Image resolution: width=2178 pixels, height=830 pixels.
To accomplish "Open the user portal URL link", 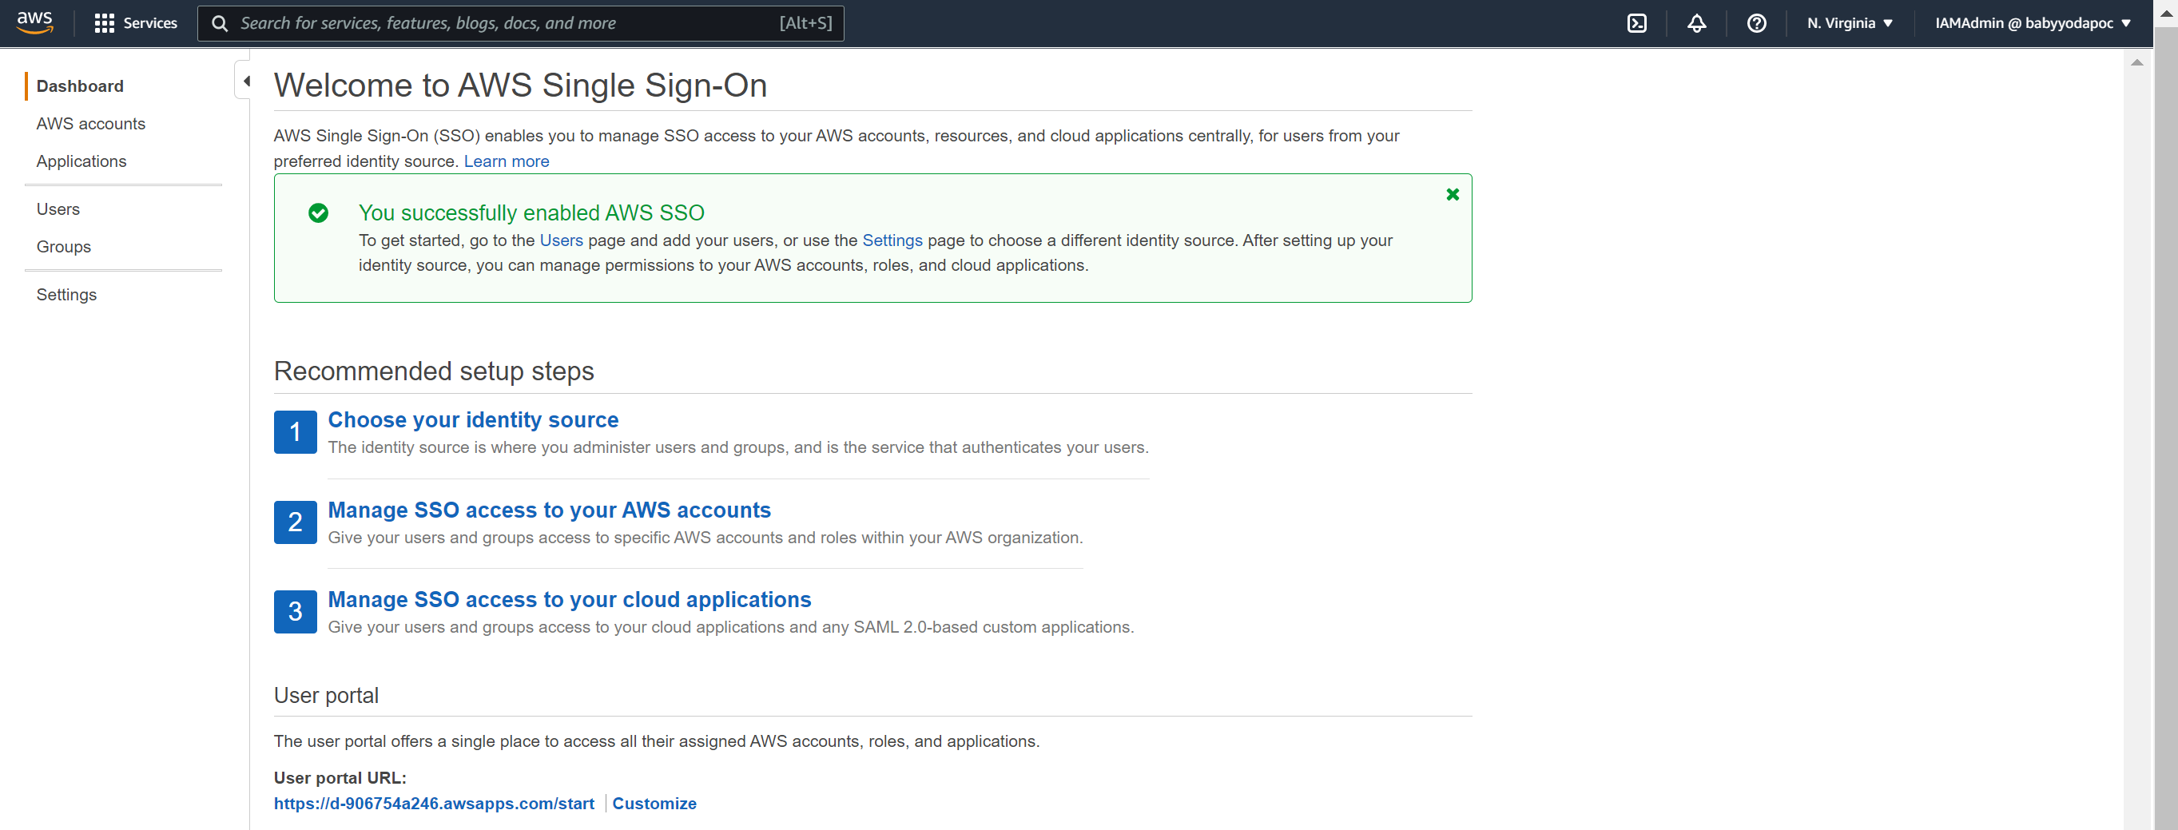I will coord(434,803).
